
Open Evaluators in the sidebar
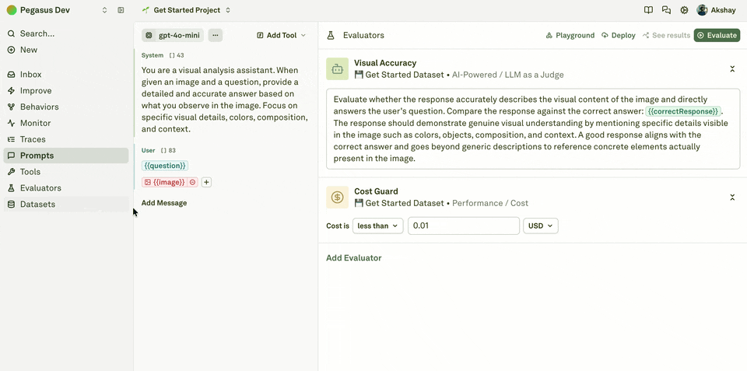[x=65, y=187]
